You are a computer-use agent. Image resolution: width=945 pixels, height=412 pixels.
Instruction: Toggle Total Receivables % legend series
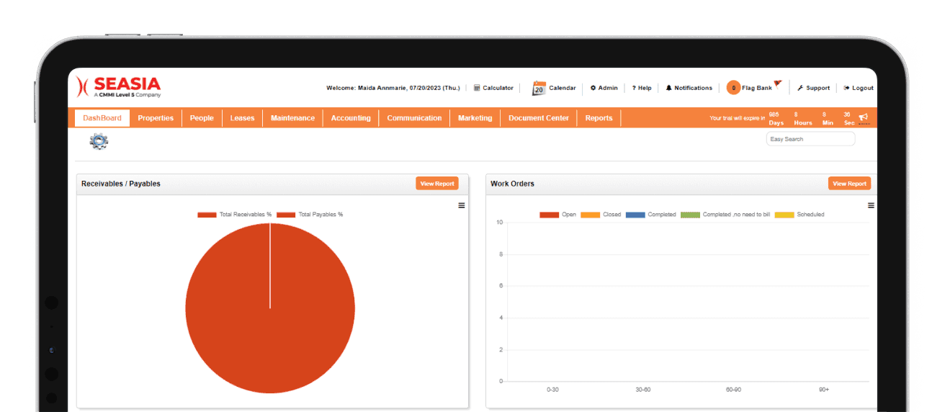point(235,215)
